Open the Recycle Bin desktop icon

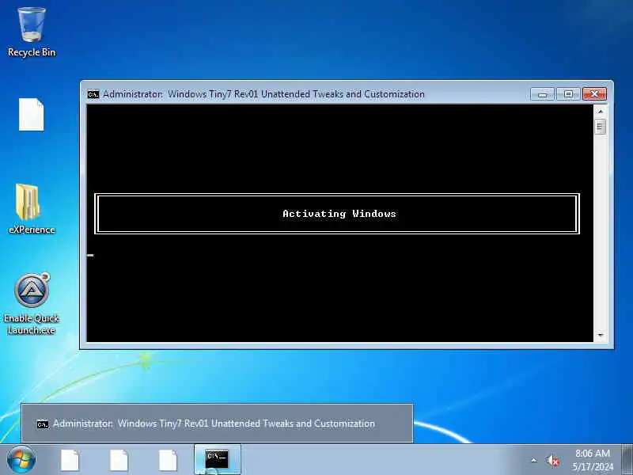coord(32,32)
